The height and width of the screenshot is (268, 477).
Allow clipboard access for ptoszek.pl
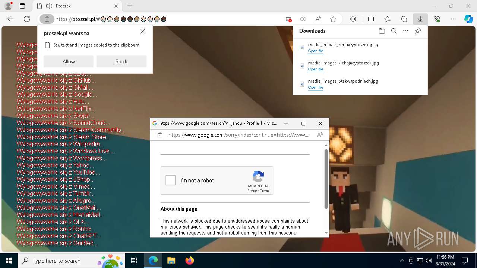click(69, 61)
